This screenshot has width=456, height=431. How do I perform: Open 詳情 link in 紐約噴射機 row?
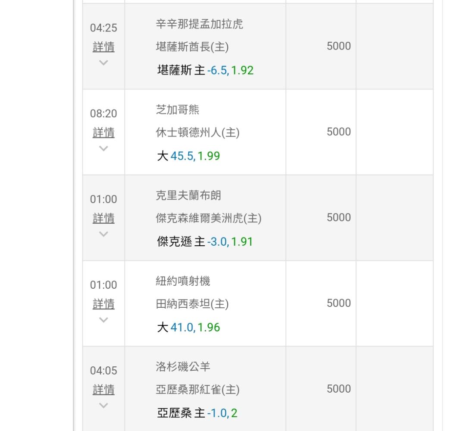tap(103, 304)
